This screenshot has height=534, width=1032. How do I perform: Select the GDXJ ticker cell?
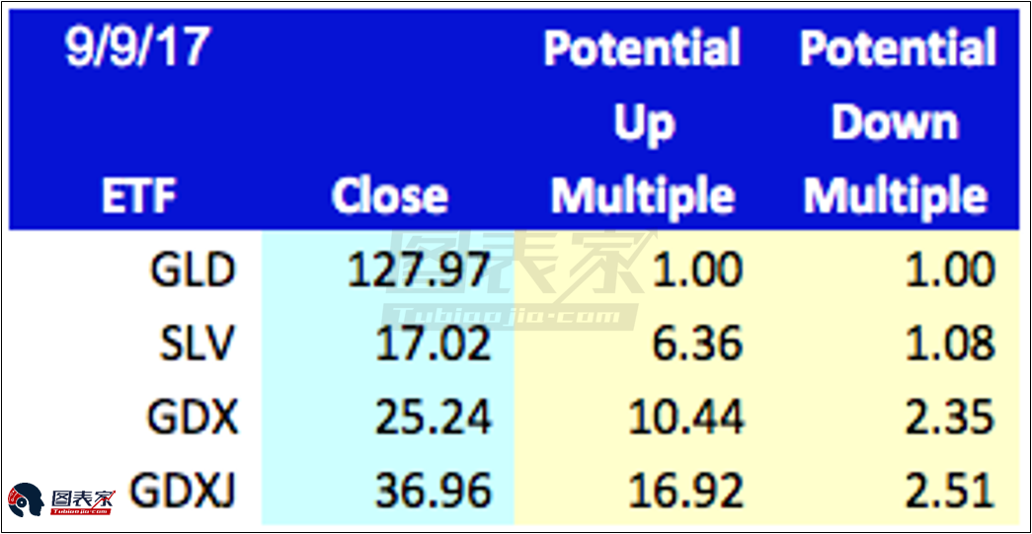click(182, 490)
